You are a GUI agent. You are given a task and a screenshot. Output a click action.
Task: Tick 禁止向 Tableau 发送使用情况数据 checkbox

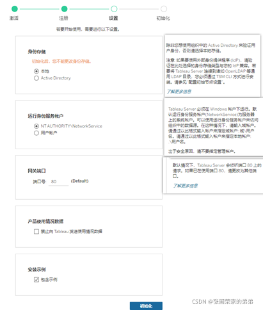tap(36, 231)
